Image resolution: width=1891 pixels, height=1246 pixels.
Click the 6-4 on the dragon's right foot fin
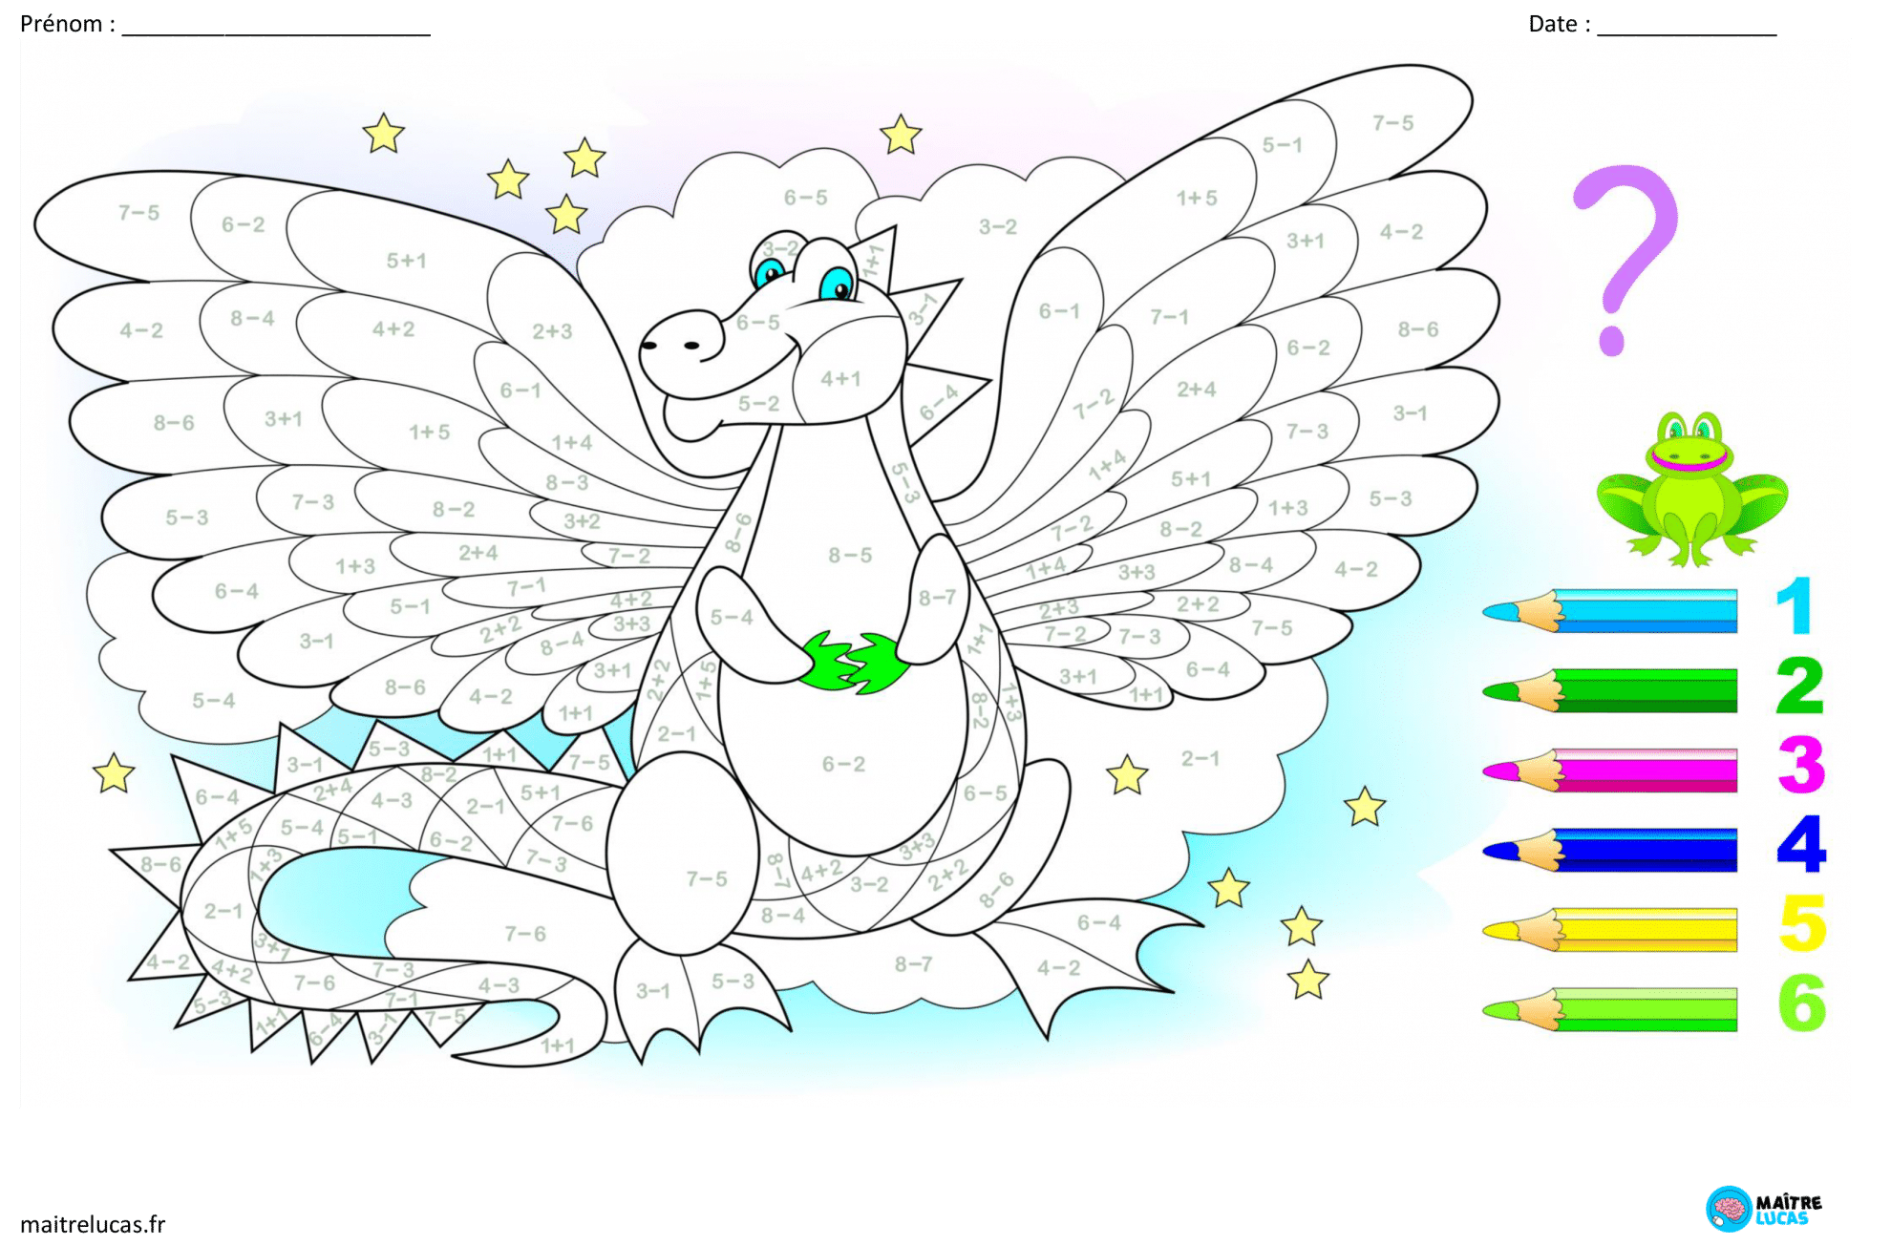[1098, 922]
